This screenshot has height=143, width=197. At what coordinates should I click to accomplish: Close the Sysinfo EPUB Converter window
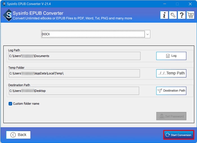tap(190, 4)
